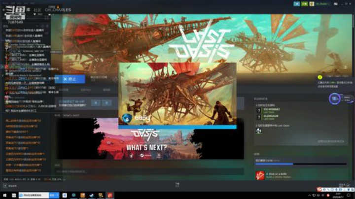The width and height of the screenshot is (355, 199).
Task: Click the achievements progress bar
Action: tap(301, 164)
